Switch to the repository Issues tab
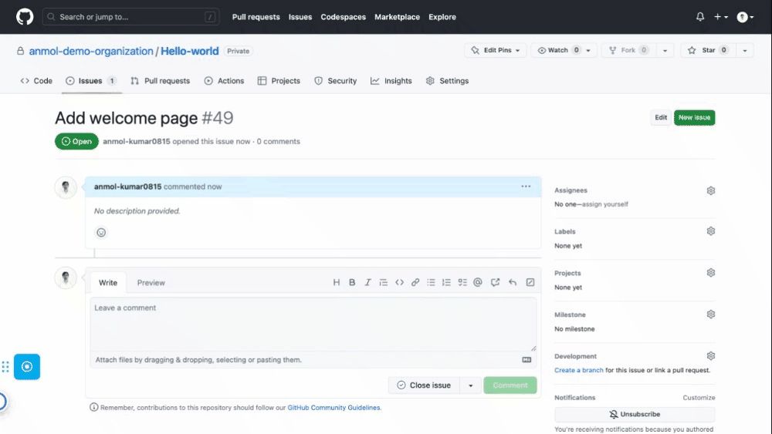The width and height of the screenshot is (772, 434). (91, 81)
